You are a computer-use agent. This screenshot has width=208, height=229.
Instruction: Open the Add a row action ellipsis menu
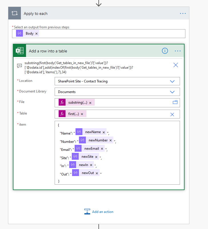point(178,51)
